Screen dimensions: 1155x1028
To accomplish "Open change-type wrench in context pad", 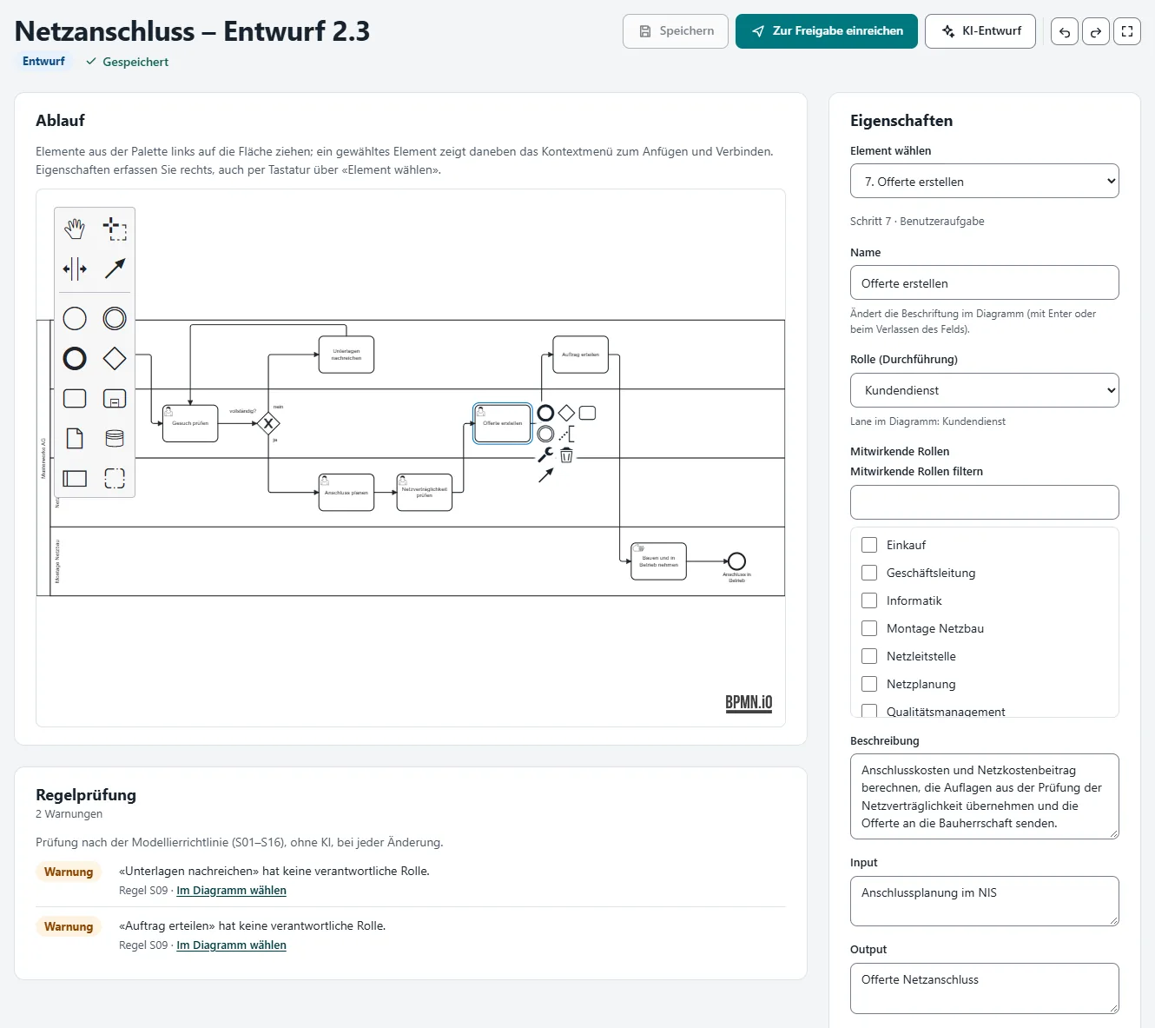I will 545,454.
